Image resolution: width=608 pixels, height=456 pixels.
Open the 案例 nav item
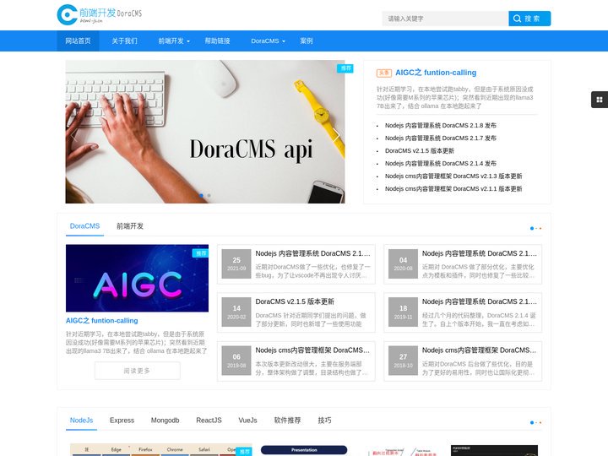(x=307, y=41)
